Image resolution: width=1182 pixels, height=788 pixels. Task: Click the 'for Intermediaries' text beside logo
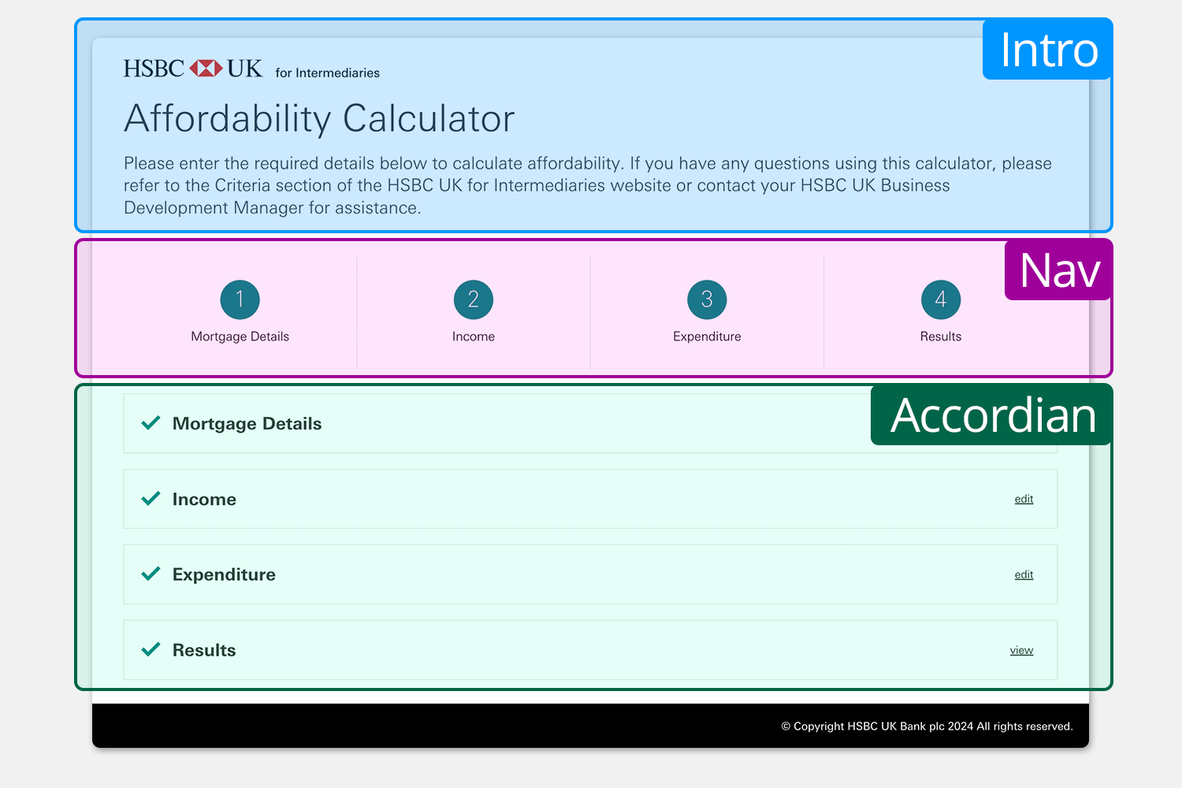pos(327,72)
